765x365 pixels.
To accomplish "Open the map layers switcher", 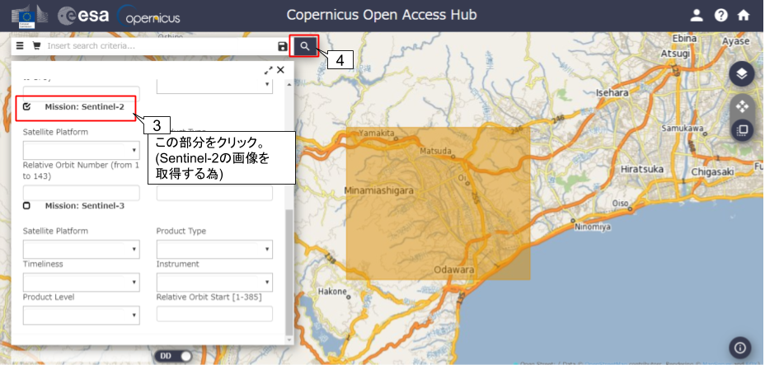I will [742, 74].
